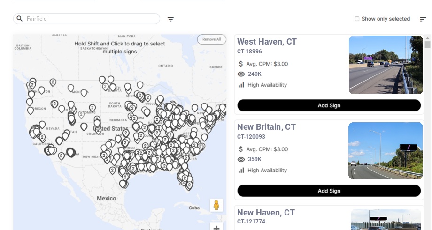The height and width of the screenshot is (230, 432).
Task: Toggle the Show only selected checkbox
Action: point(357,19)
